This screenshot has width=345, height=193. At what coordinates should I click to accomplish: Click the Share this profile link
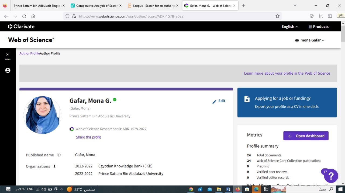(88, 137)
